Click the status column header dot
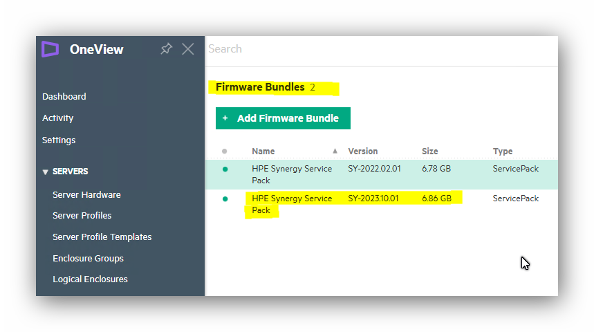This screenshot has height=332, width=594. [x=224, y=151]
